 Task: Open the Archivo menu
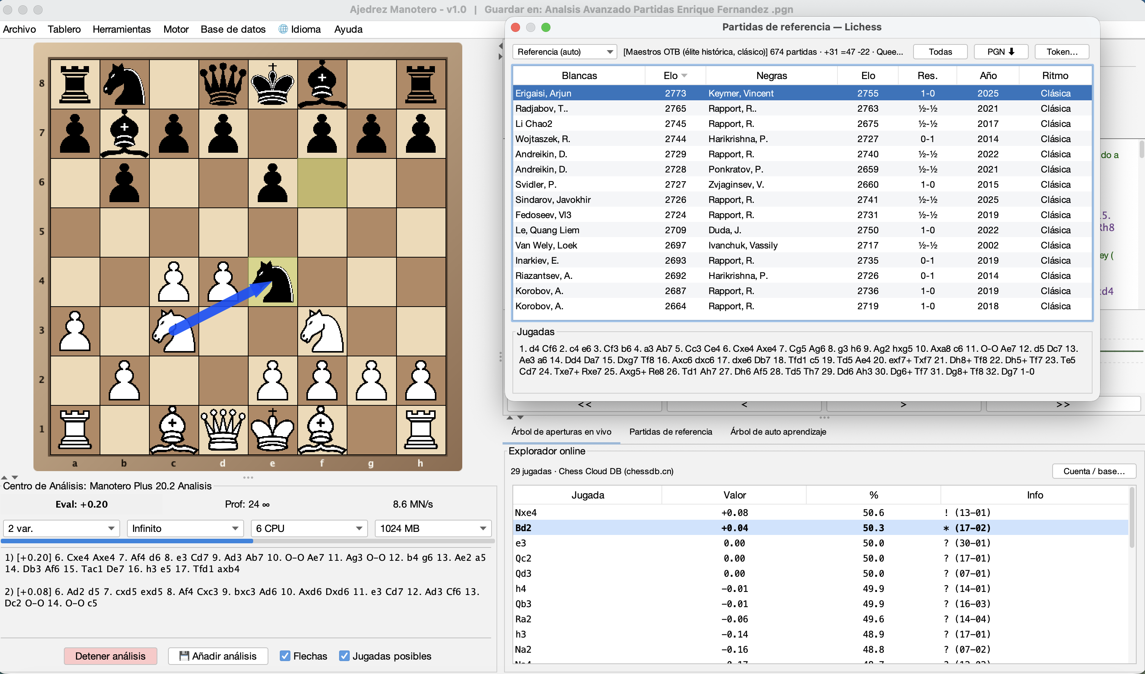pos(19,29)
